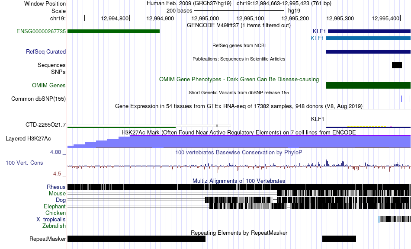411x249 pixels.
Task: Click the green CTD-2265O21.7 GTEx bar
Action: [x=122, y=127]
